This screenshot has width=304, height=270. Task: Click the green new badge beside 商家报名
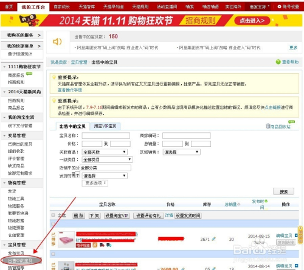[x=29, y=74]
